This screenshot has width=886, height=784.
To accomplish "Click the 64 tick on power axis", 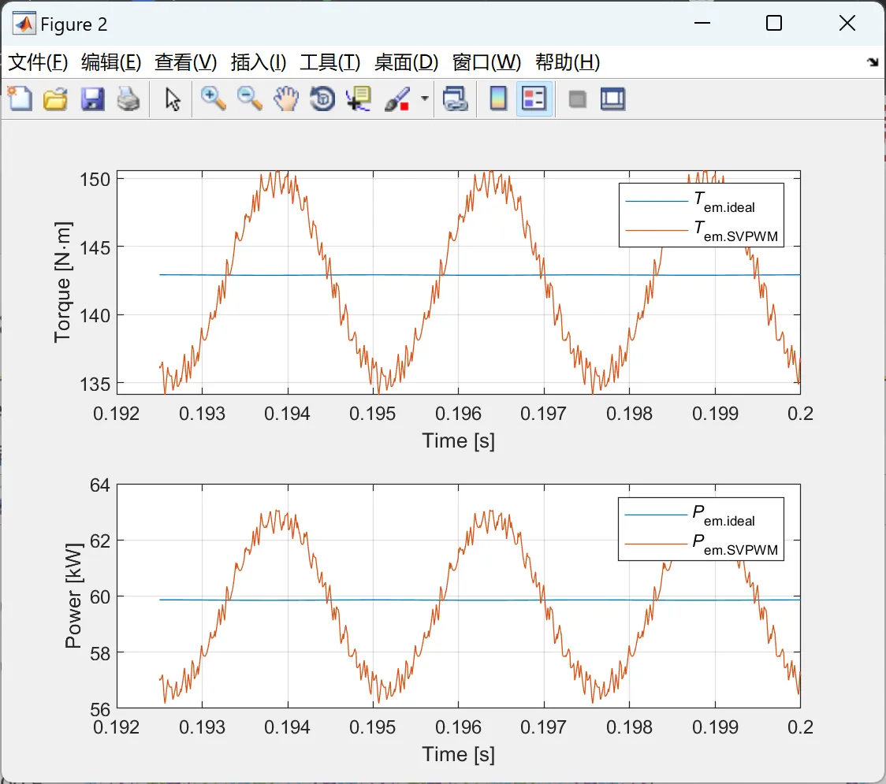I will [x=100, y=485].
